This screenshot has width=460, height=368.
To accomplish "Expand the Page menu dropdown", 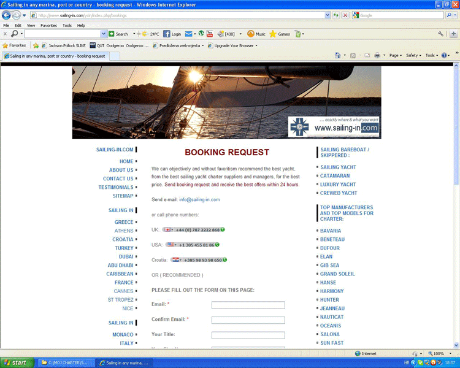I will pos(396,55).
